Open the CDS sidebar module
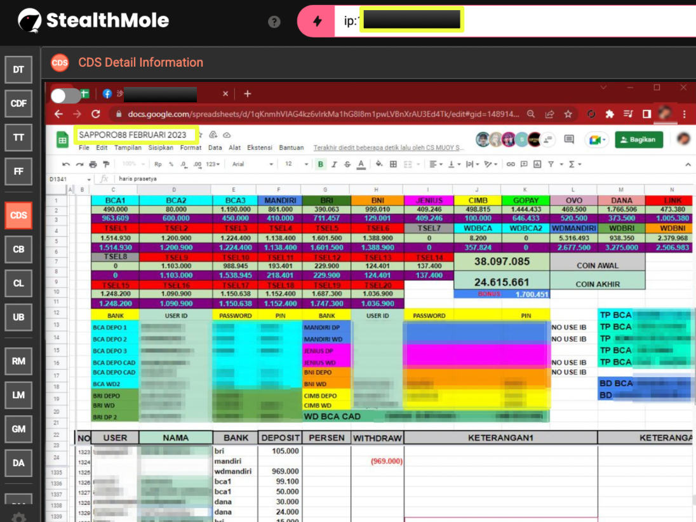 pyautogui.click(x=18, y=215)
